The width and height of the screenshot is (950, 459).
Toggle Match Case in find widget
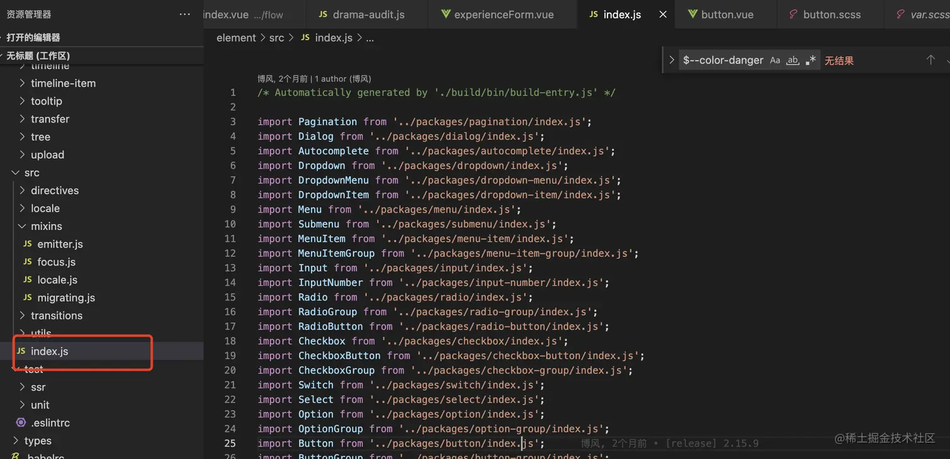(x=775, y=60)
